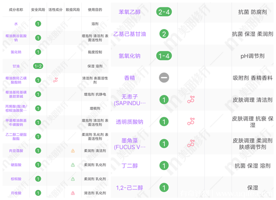Click the active-ingredient icon beside 墨角藻

(191, 143)
